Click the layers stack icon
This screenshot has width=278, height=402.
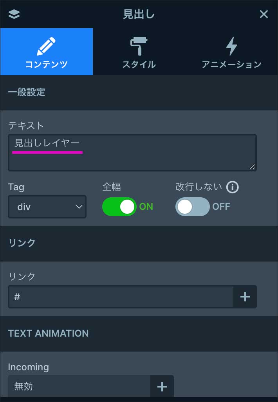tap(14, 14)
